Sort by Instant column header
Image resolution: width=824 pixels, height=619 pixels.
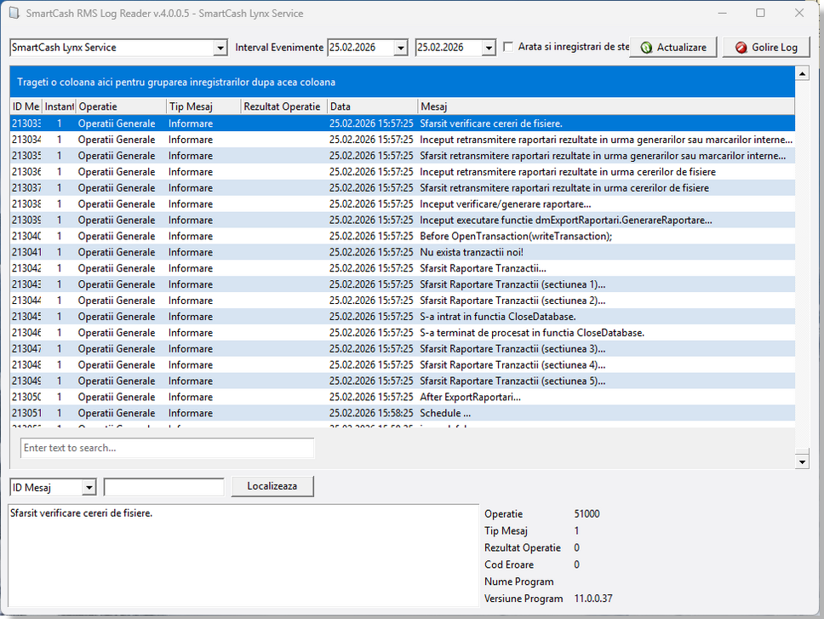pos(59,106)
